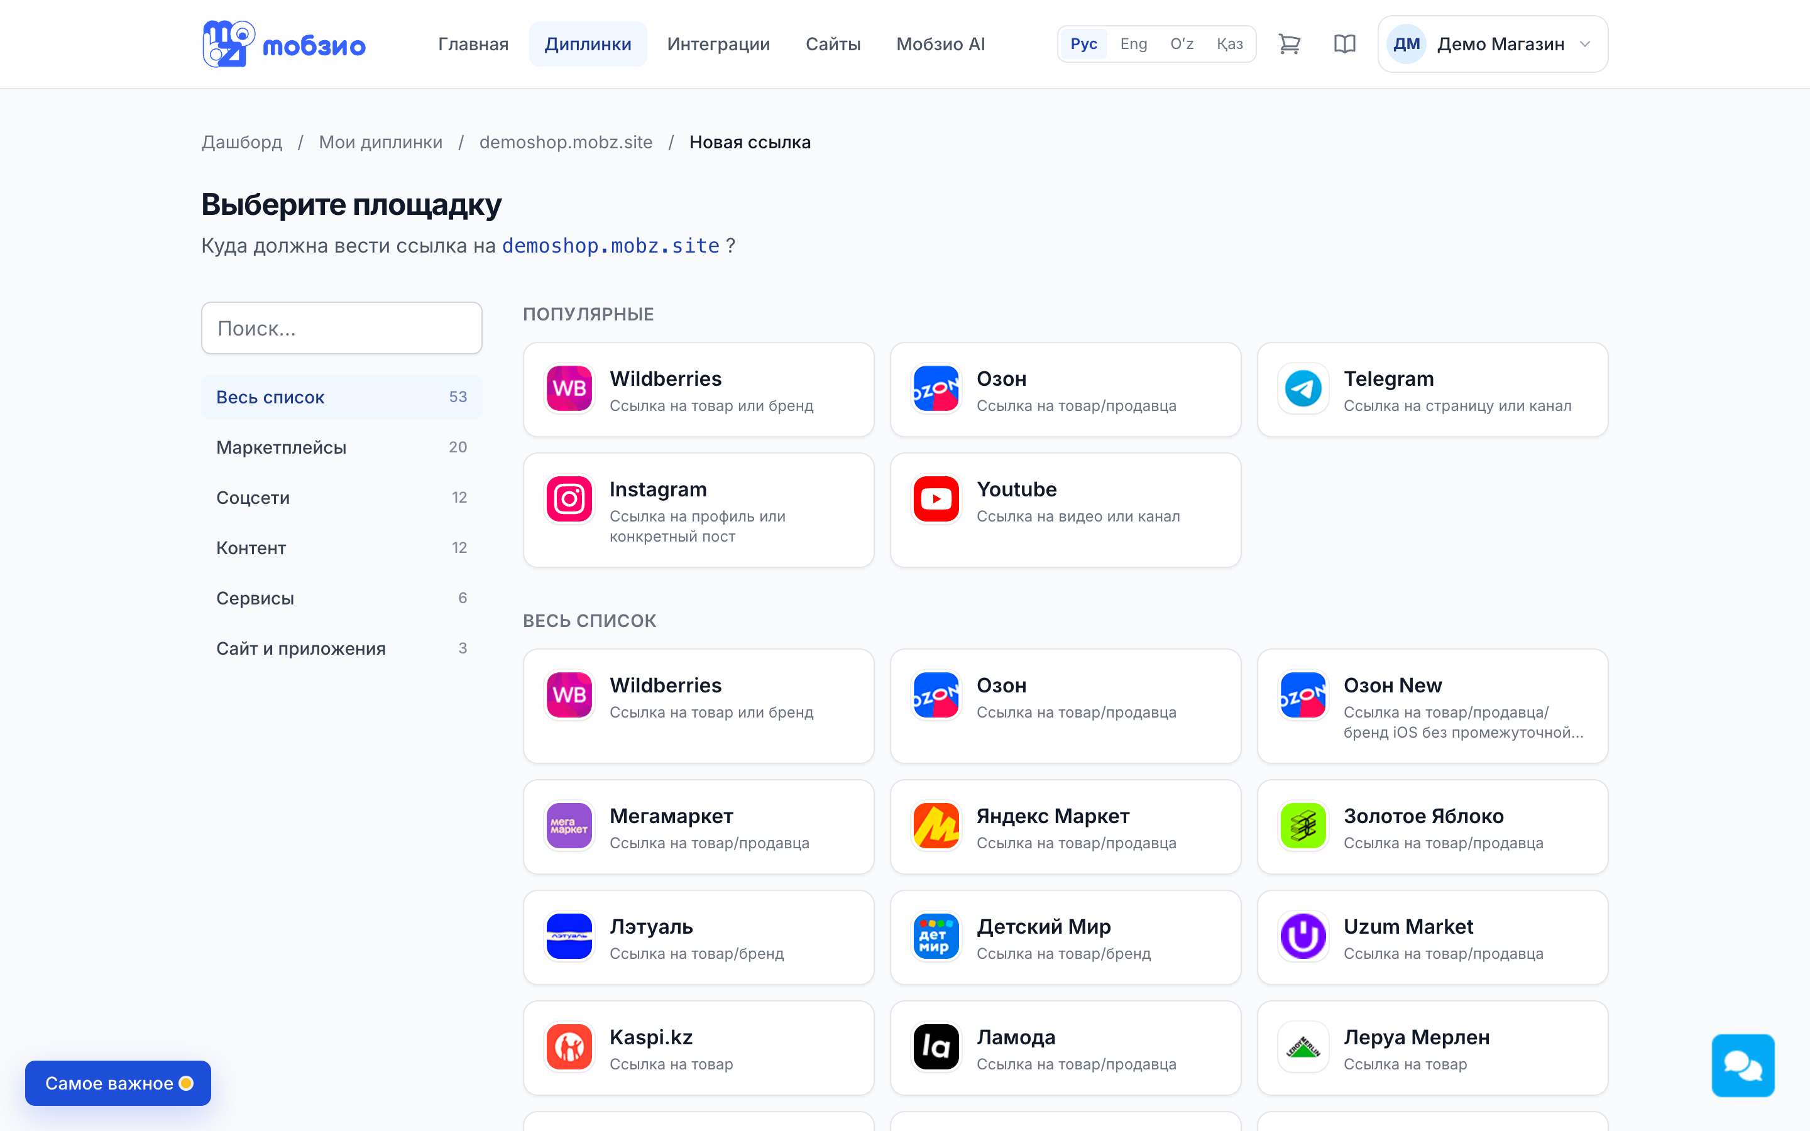Open the Сайты navigation item
The width and height of the screenshot is (1810, 1131).
pyautogui.click(x=833, y=44)
